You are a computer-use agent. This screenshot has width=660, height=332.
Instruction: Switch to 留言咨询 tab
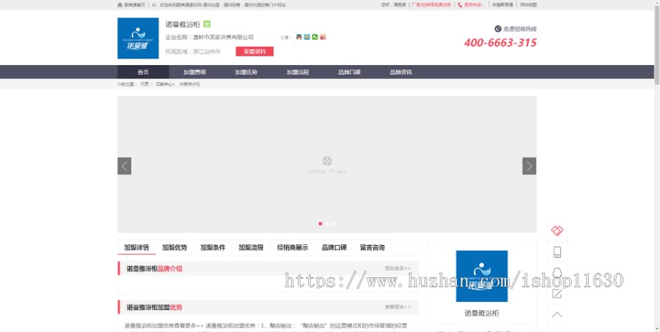coord(373,248)
